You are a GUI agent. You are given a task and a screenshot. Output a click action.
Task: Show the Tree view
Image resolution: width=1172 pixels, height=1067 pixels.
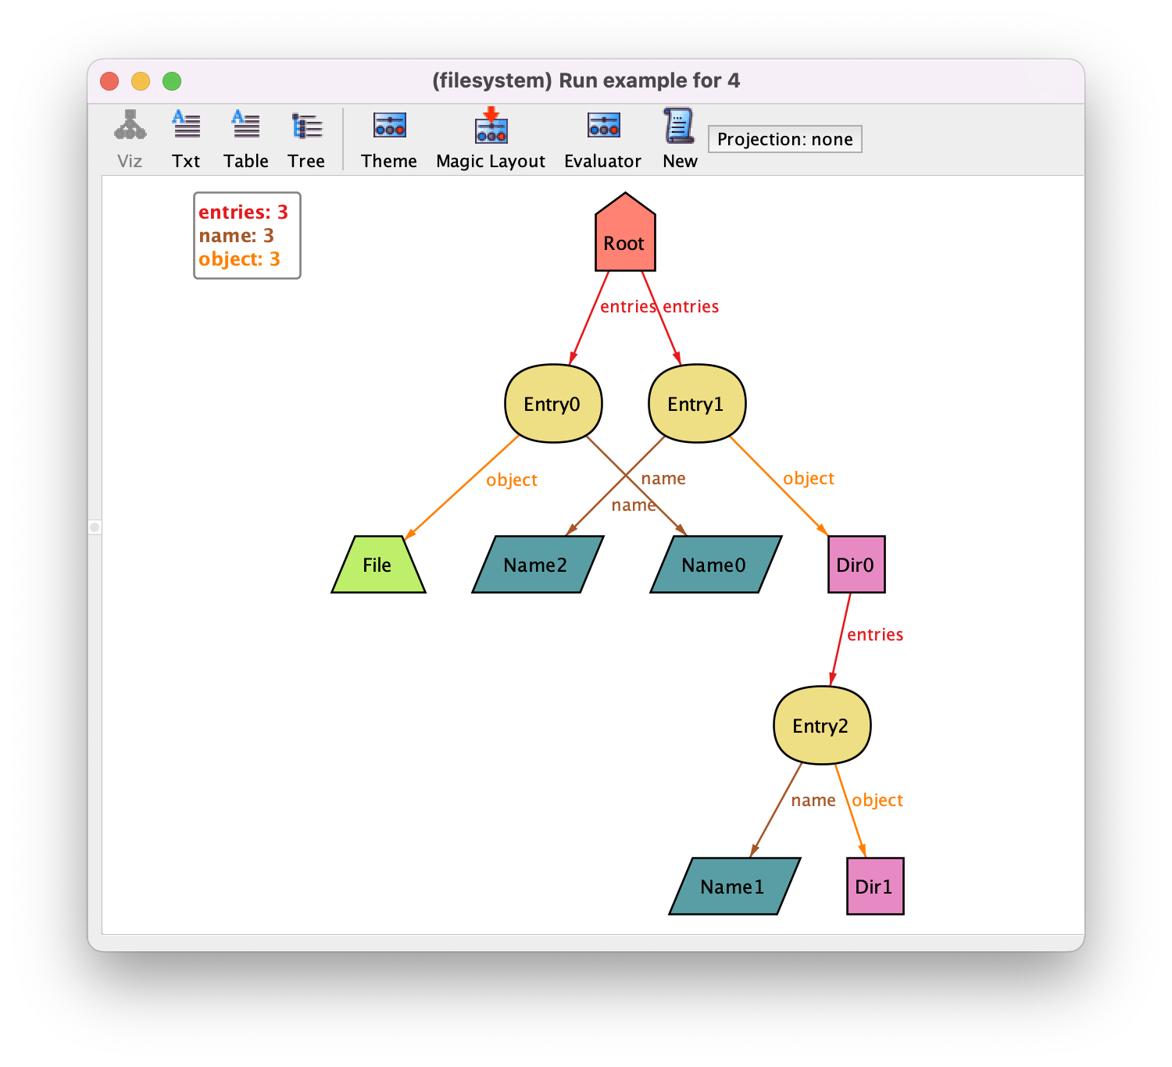[306, 138]
